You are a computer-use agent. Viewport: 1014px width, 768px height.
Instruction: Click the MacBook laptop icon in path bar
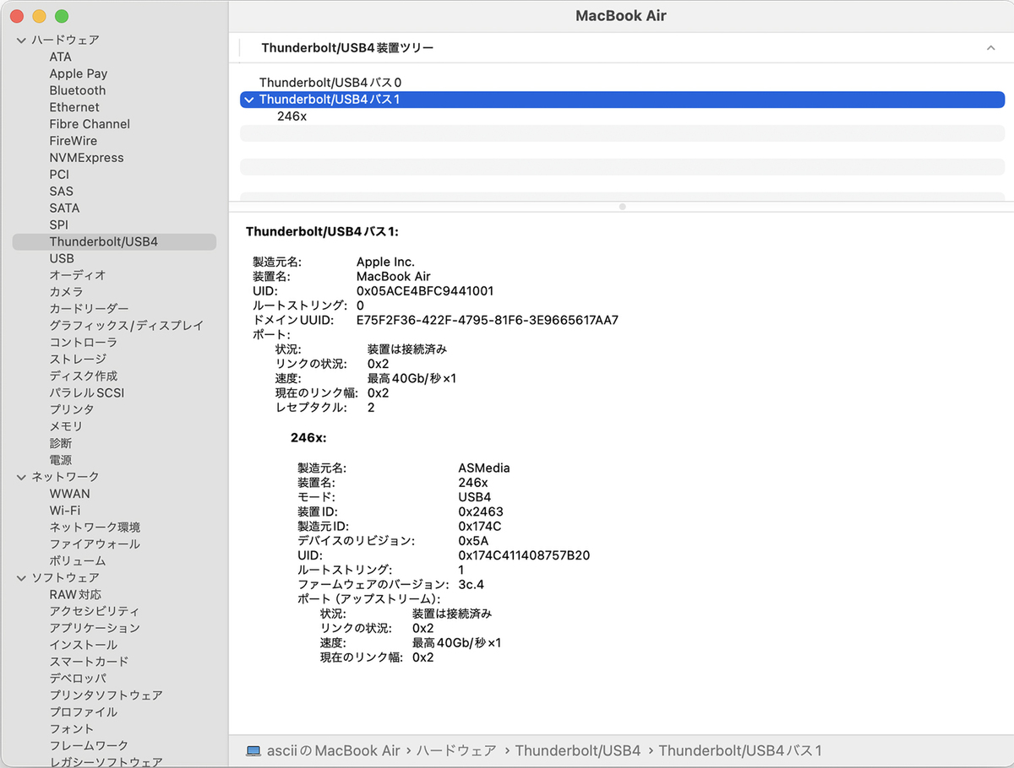tap(253, 750)
